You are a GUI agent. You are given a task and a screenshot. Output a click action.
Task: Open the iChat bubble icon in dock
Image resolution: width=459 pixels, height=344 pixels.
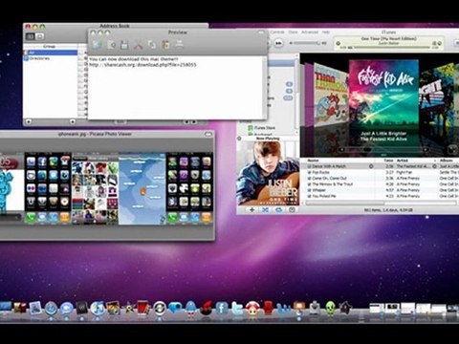67,309
